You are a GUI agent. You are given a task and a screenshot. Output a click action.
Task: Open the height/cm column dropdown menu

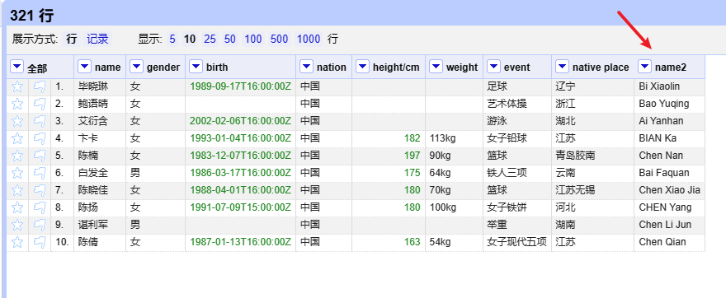click(363, 67)
